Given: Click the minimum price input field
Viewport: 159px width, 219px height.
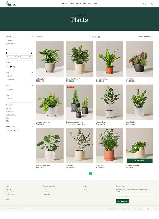Looking at the screenshot, I should (12, 57).
